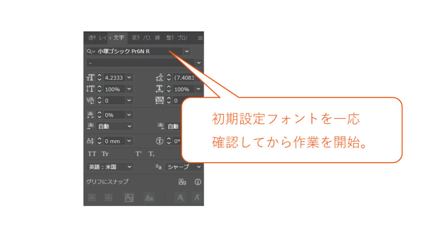The height and width of the screenshot is (238, 424).
Task: Open the Character panel hamburger menu
Action: (200, 38)
